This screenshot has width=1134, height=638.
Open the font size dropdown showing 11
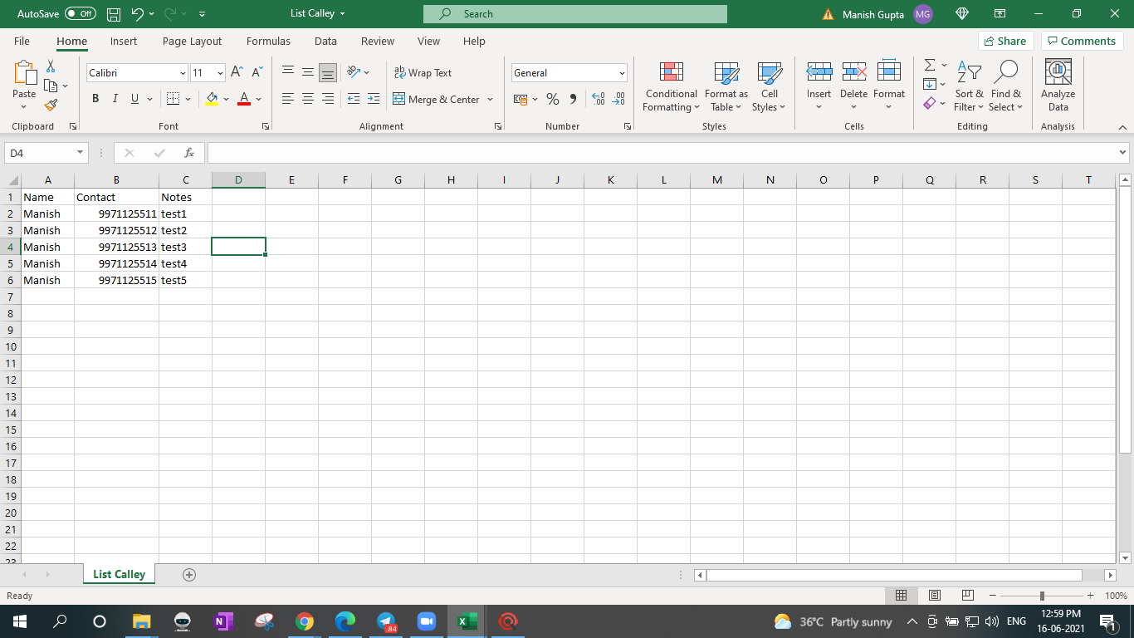tap(220, 73)
